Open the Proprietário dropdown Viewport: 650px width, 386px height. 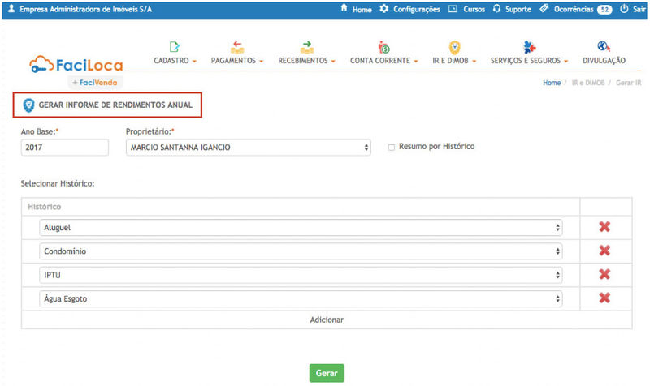coord(249,148)
